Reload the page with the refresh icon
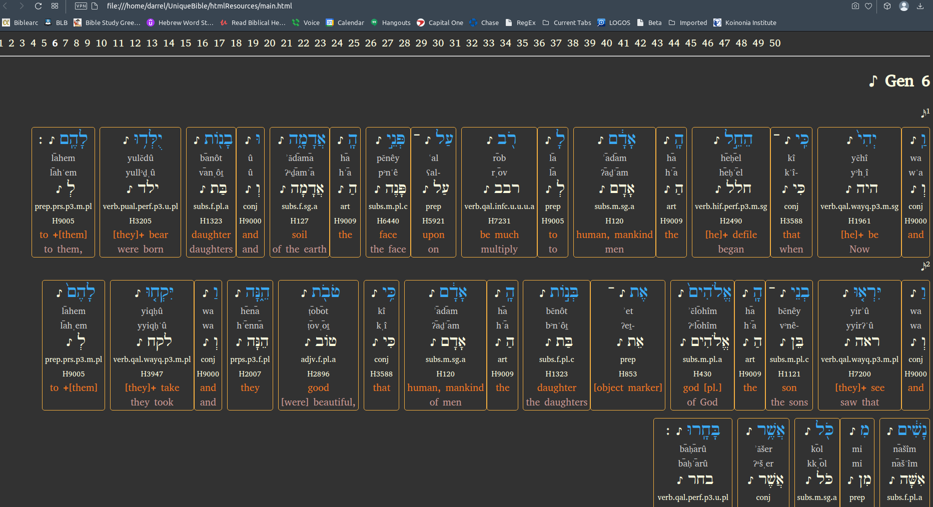This screenshot has width=933, height=507. click(39, 6)
